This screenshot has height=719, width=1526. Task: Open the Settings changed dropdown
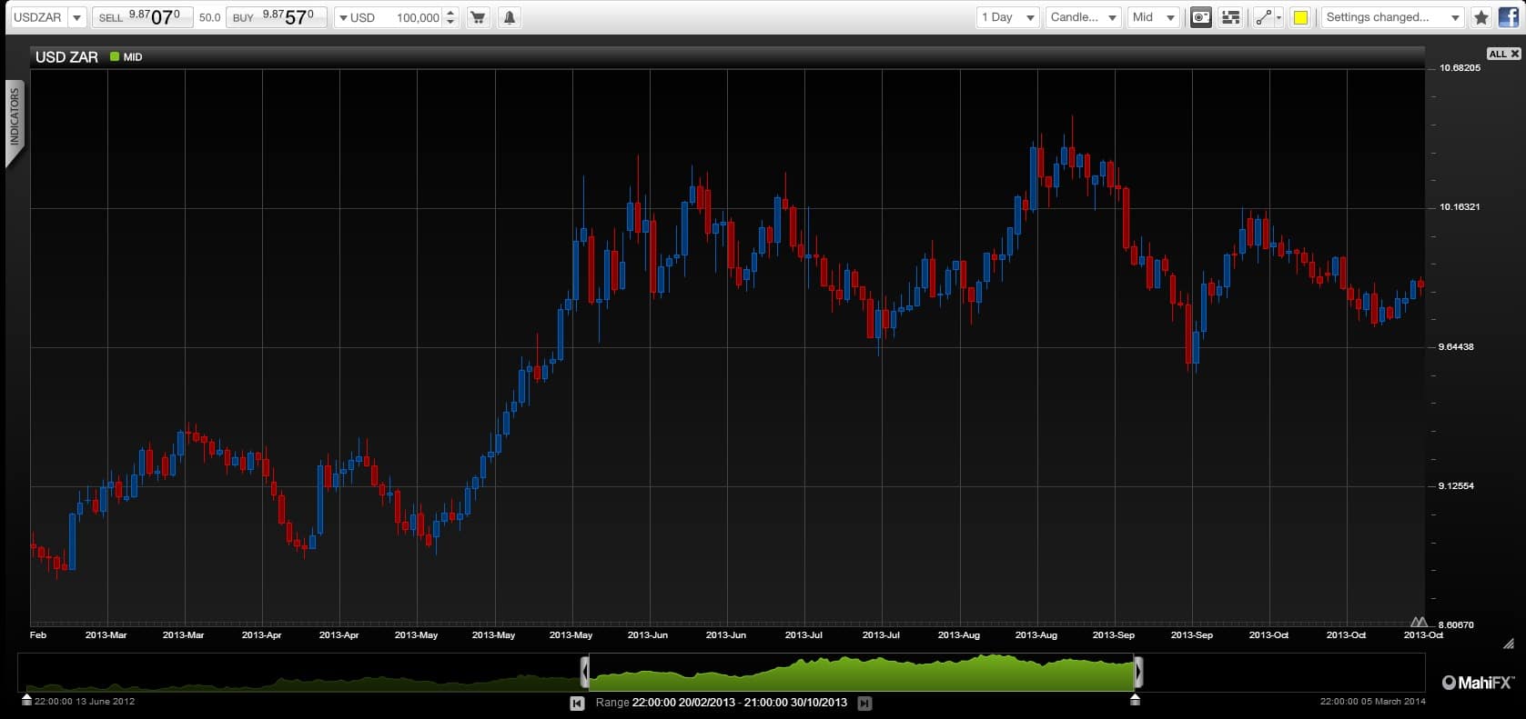(1392, 17)
